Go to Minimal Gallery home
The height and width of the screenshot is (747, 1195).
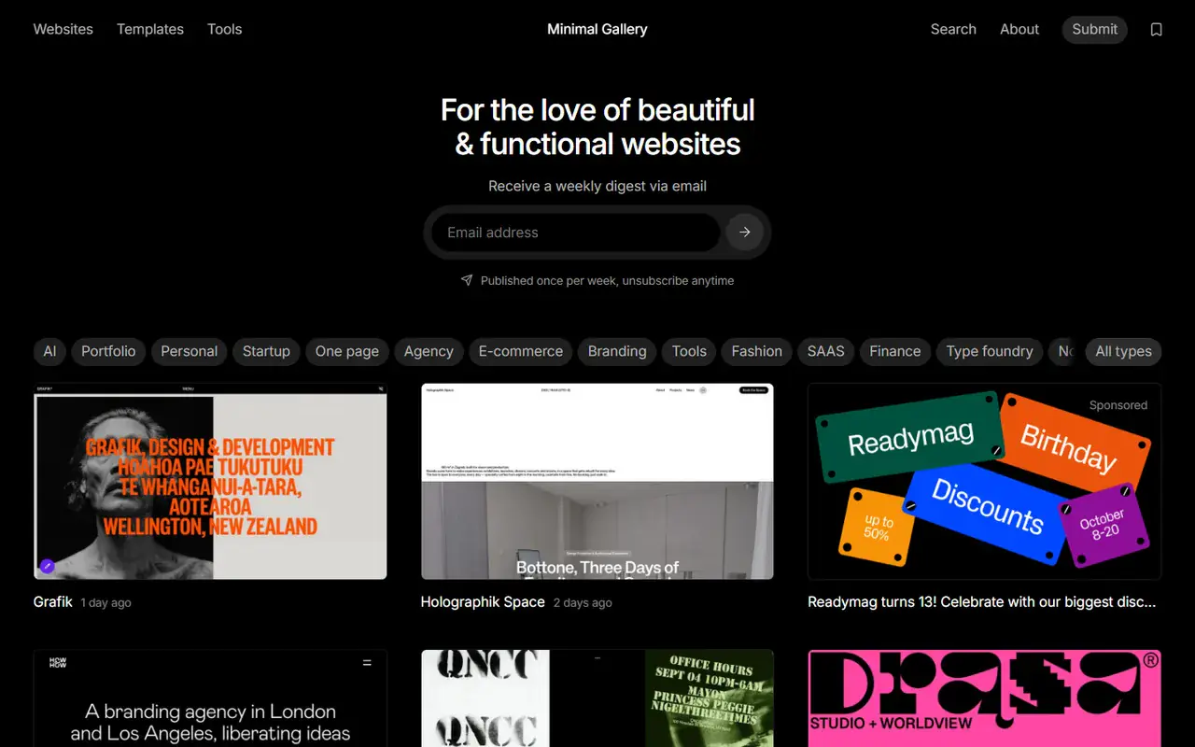point(597,29)
